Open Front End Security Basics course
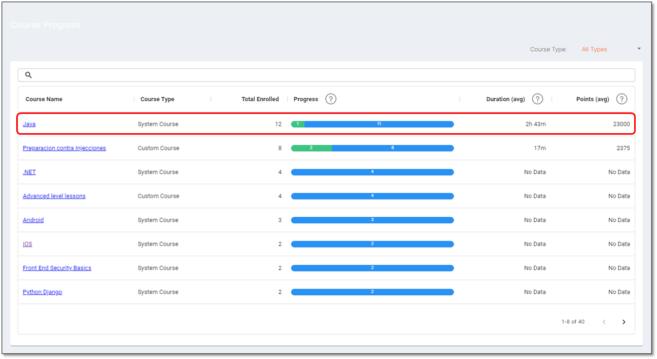This screenshot has height=359, width=657. coord(57,268)
